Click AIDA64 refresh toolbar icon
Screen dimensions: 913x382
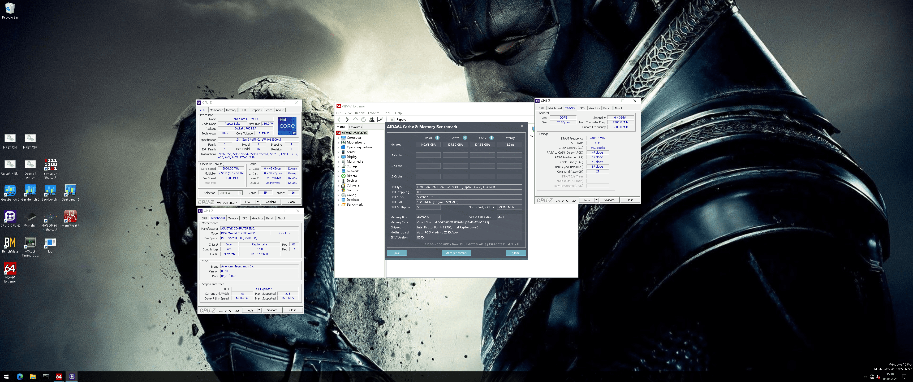click(x=363, y=120)
